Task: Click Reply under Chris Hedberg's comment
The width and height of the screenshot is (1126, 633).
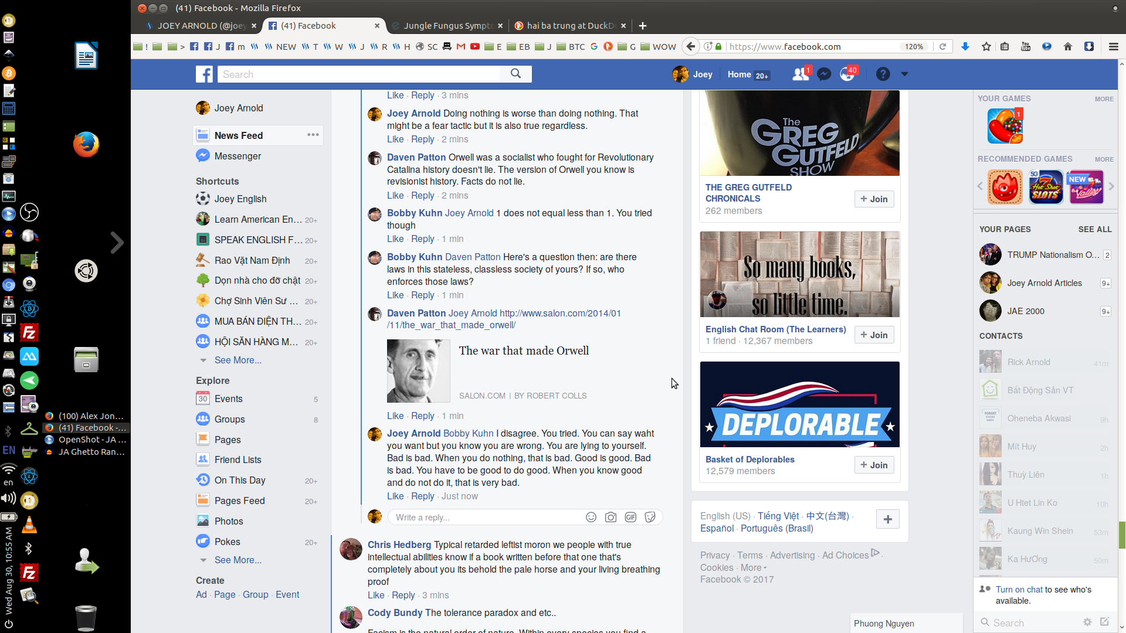Action: coord(403,595)
